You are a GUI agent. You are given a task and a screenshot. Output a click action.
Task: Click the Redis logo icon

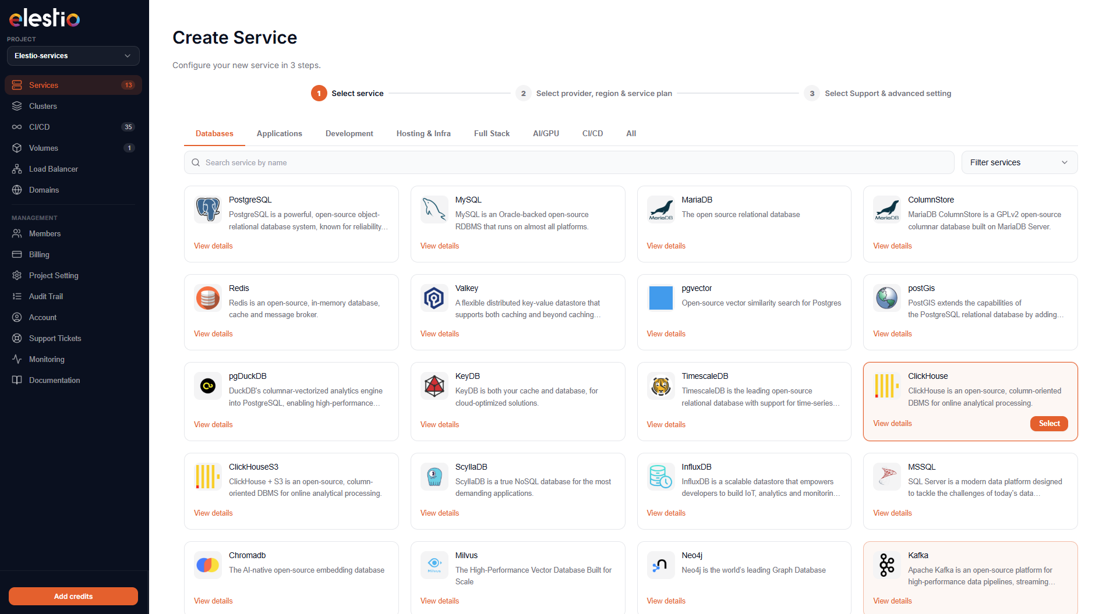[208, 298]
